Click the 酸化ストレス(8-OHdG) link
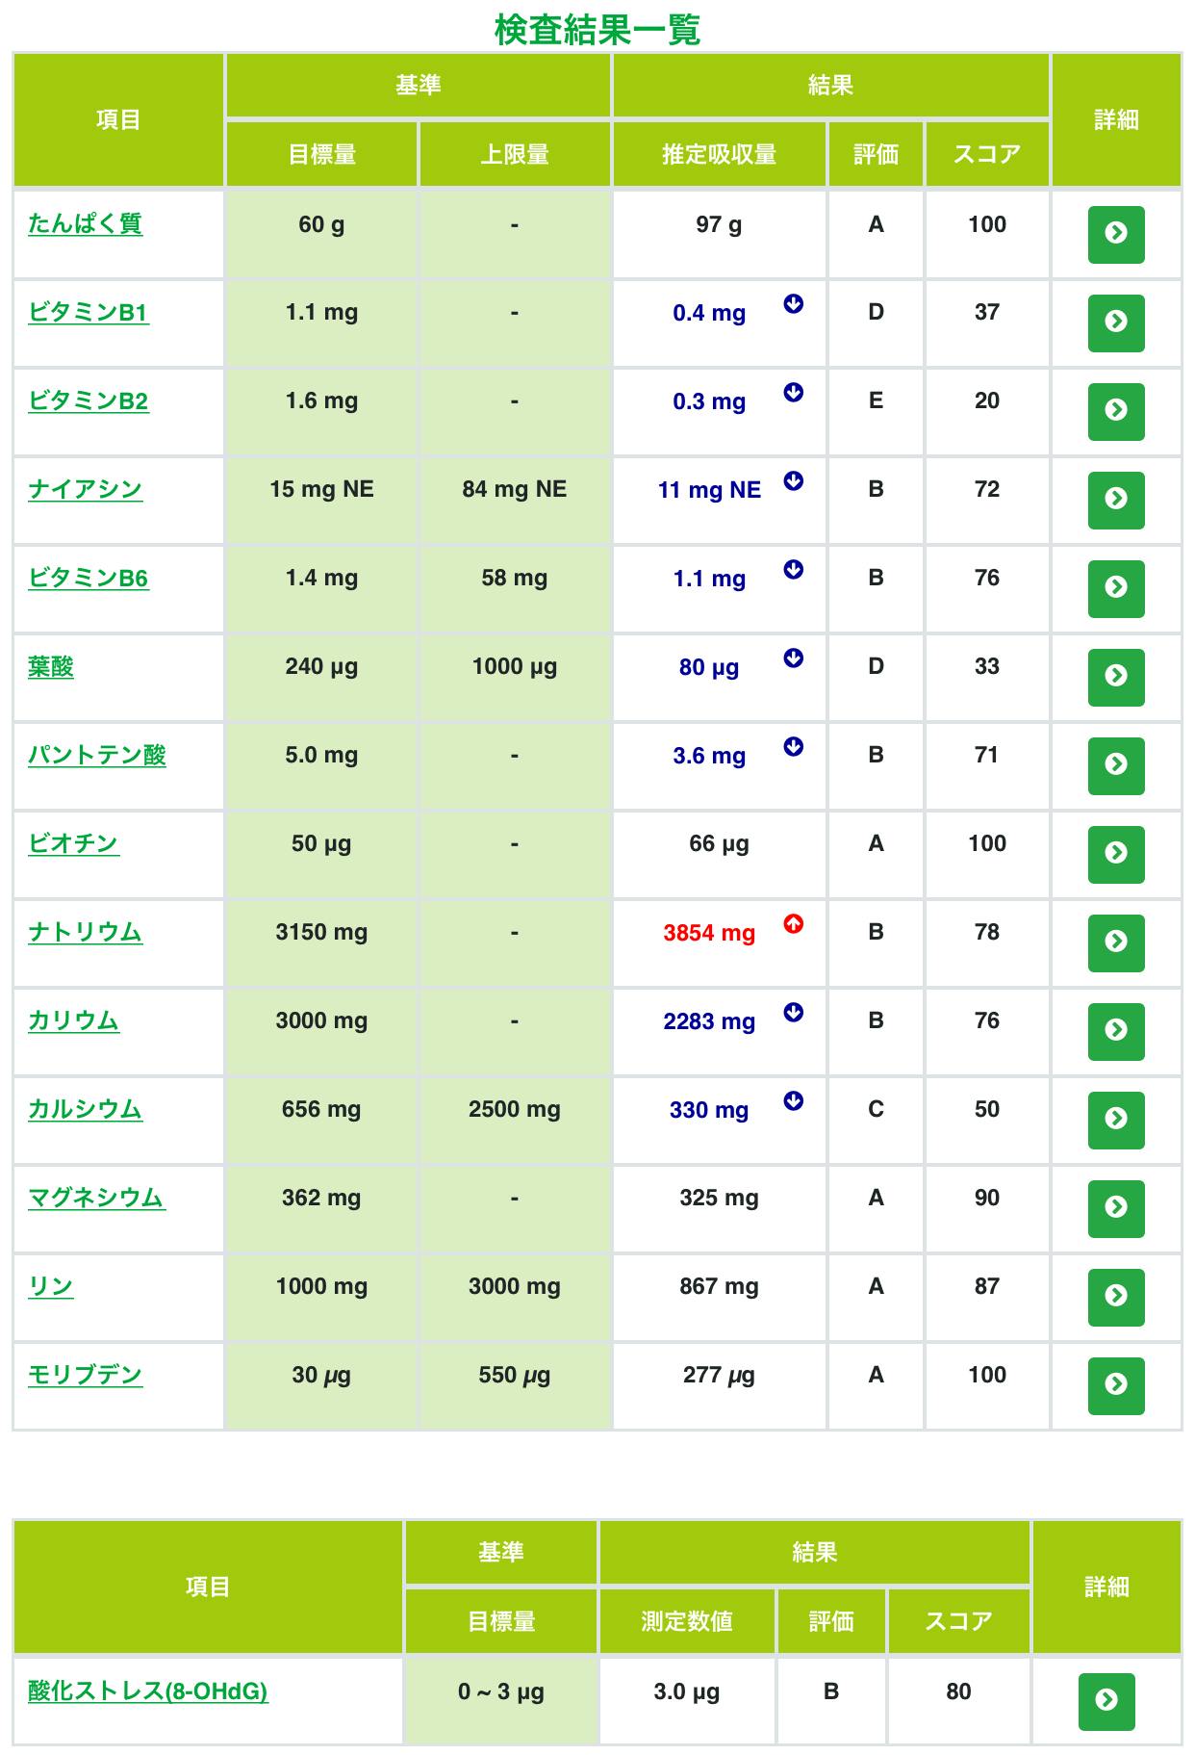The width and height of the screenshot is (1195, 1755). point(148,1691)
